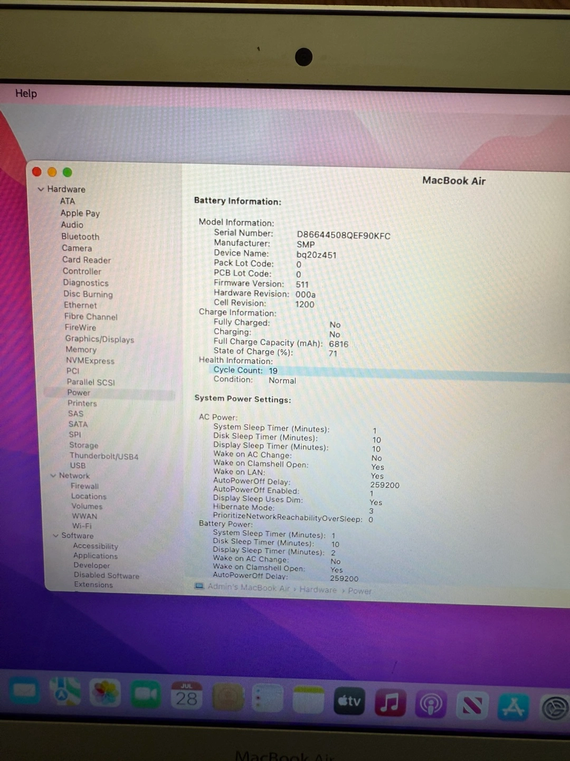This screenshot has width=570, height=761.
Task: Select Firewall under Network
Action: [84, 486]
